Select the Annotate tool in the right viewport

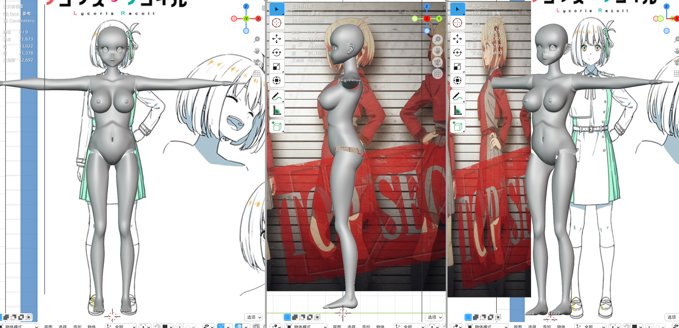[458, 97]
